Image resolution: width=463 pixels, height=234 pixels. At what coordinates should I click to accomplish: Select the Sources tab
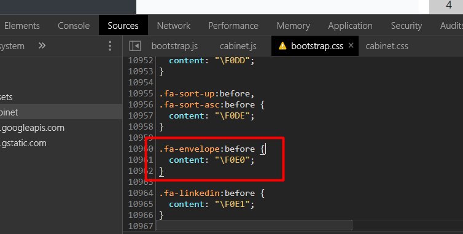[x=123, y=26]
